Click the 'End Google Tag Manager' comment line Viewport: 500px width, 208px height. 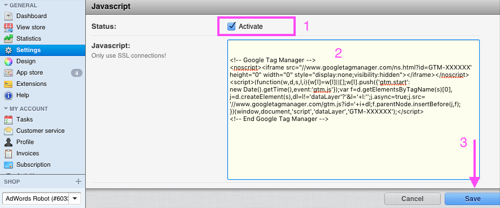point(279,119)
